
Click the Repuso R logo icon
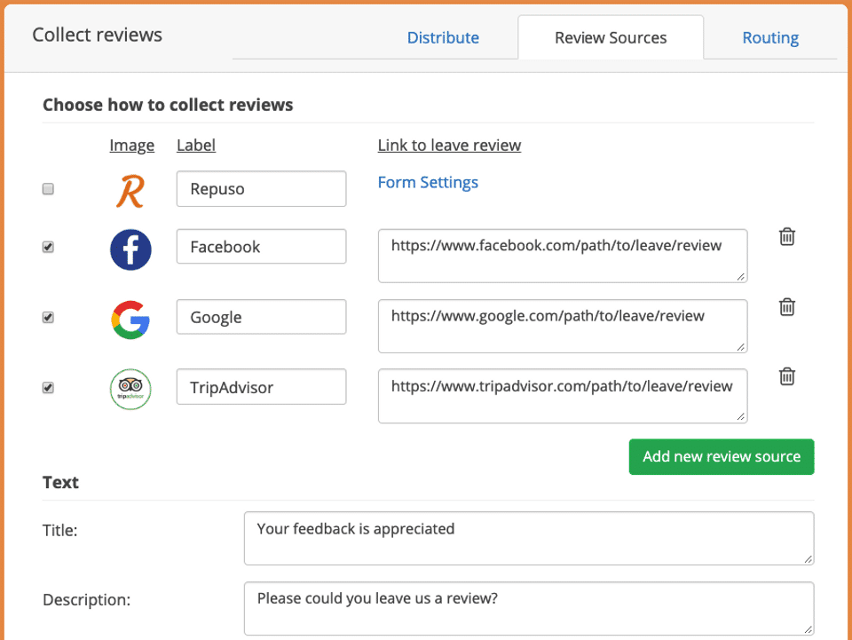pos(130,190)
